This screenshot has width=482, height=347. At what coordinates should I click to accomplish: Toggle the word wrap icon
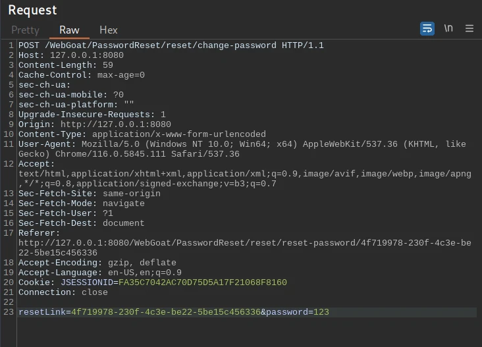click(x=427, y=29)
